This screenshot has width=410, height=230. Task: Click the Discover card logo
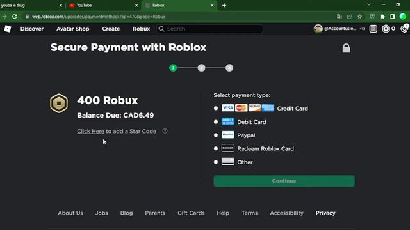[x=254, y=108]
